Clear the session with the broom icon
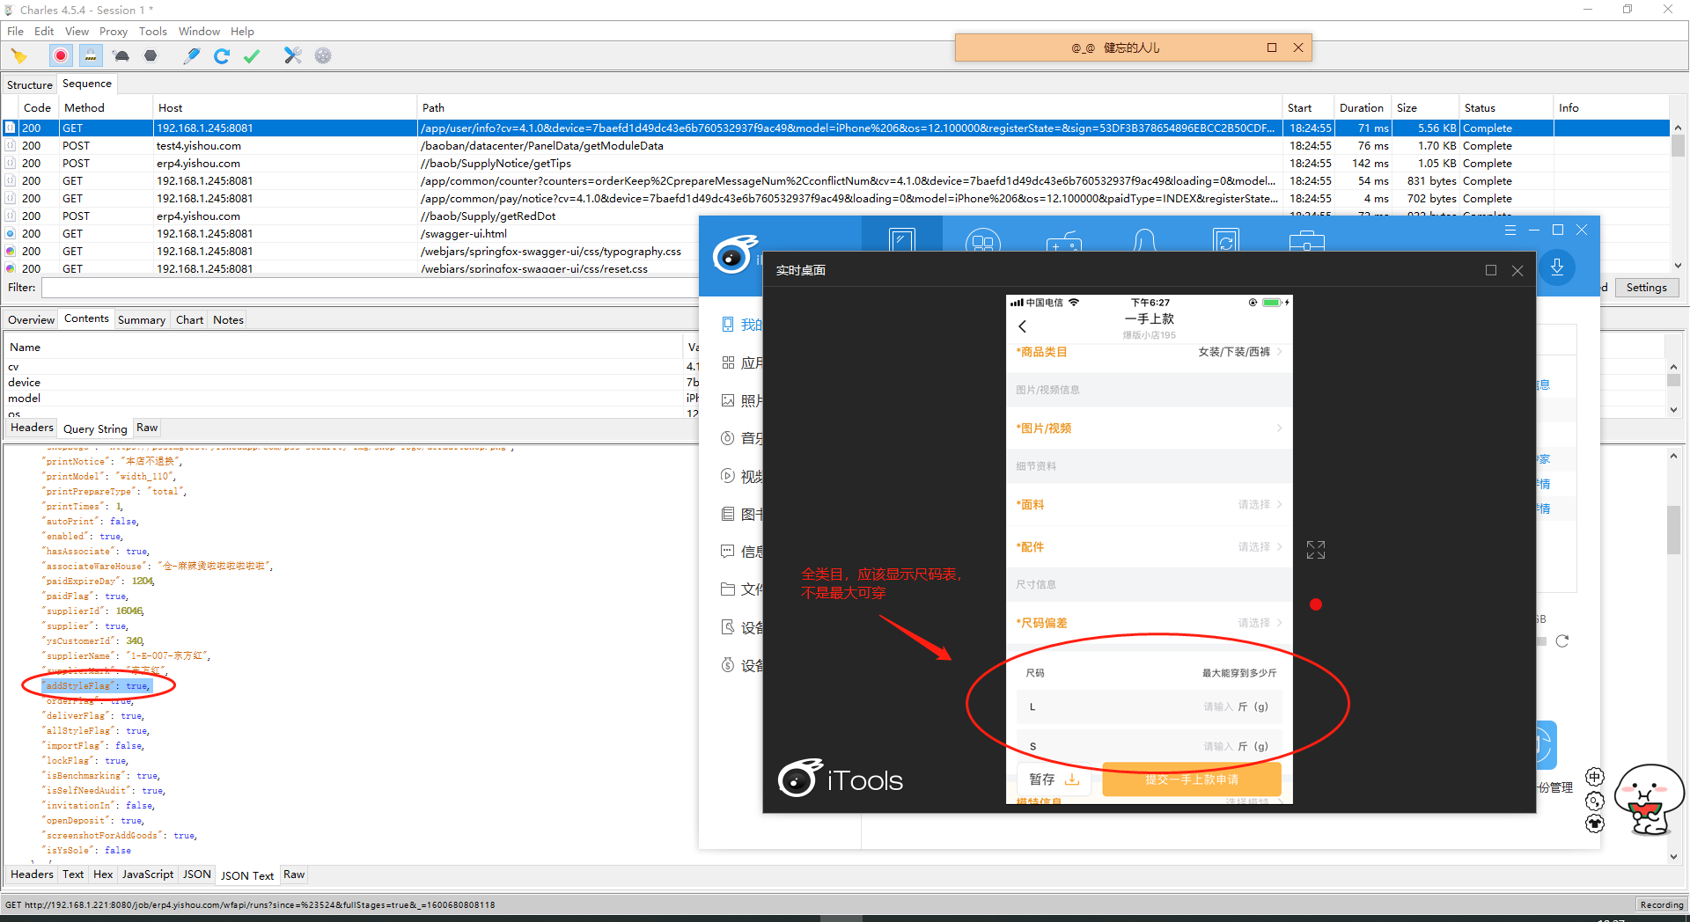This screenshot has width=1690, height=922. point(18,56)
